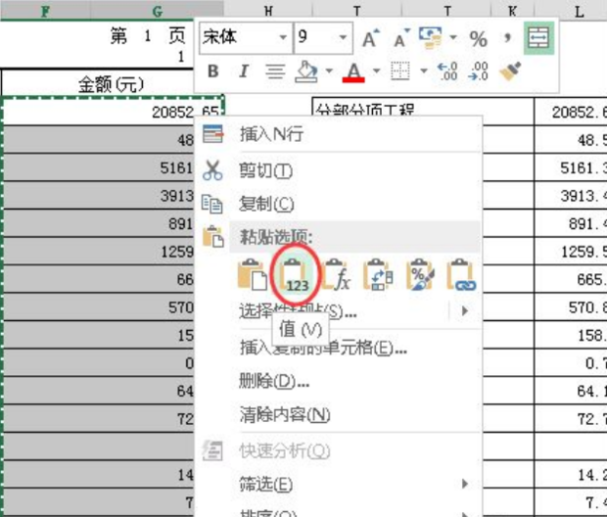The image size is (607, 517).
Task: Toggle merge and center highlighted button
Action: point(538,38)
